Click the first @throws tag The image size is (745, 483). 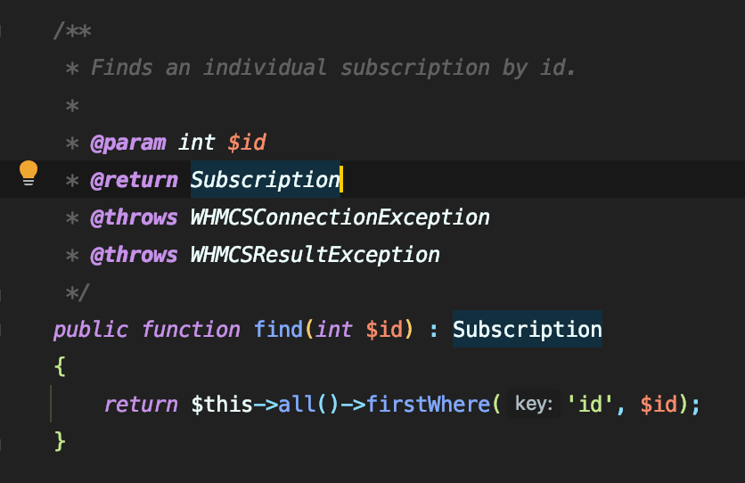134,217
